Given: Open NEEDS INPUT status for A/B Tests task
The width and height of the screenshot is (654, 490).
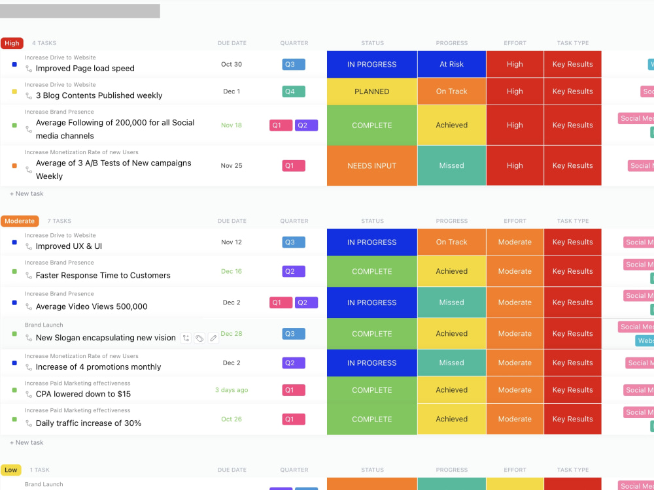Looking at the screenshot, I should [372, 165].
